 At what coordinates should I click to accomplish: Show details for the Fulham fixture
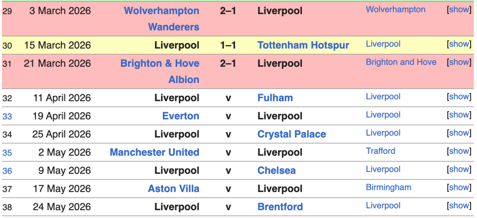[459, 97]
